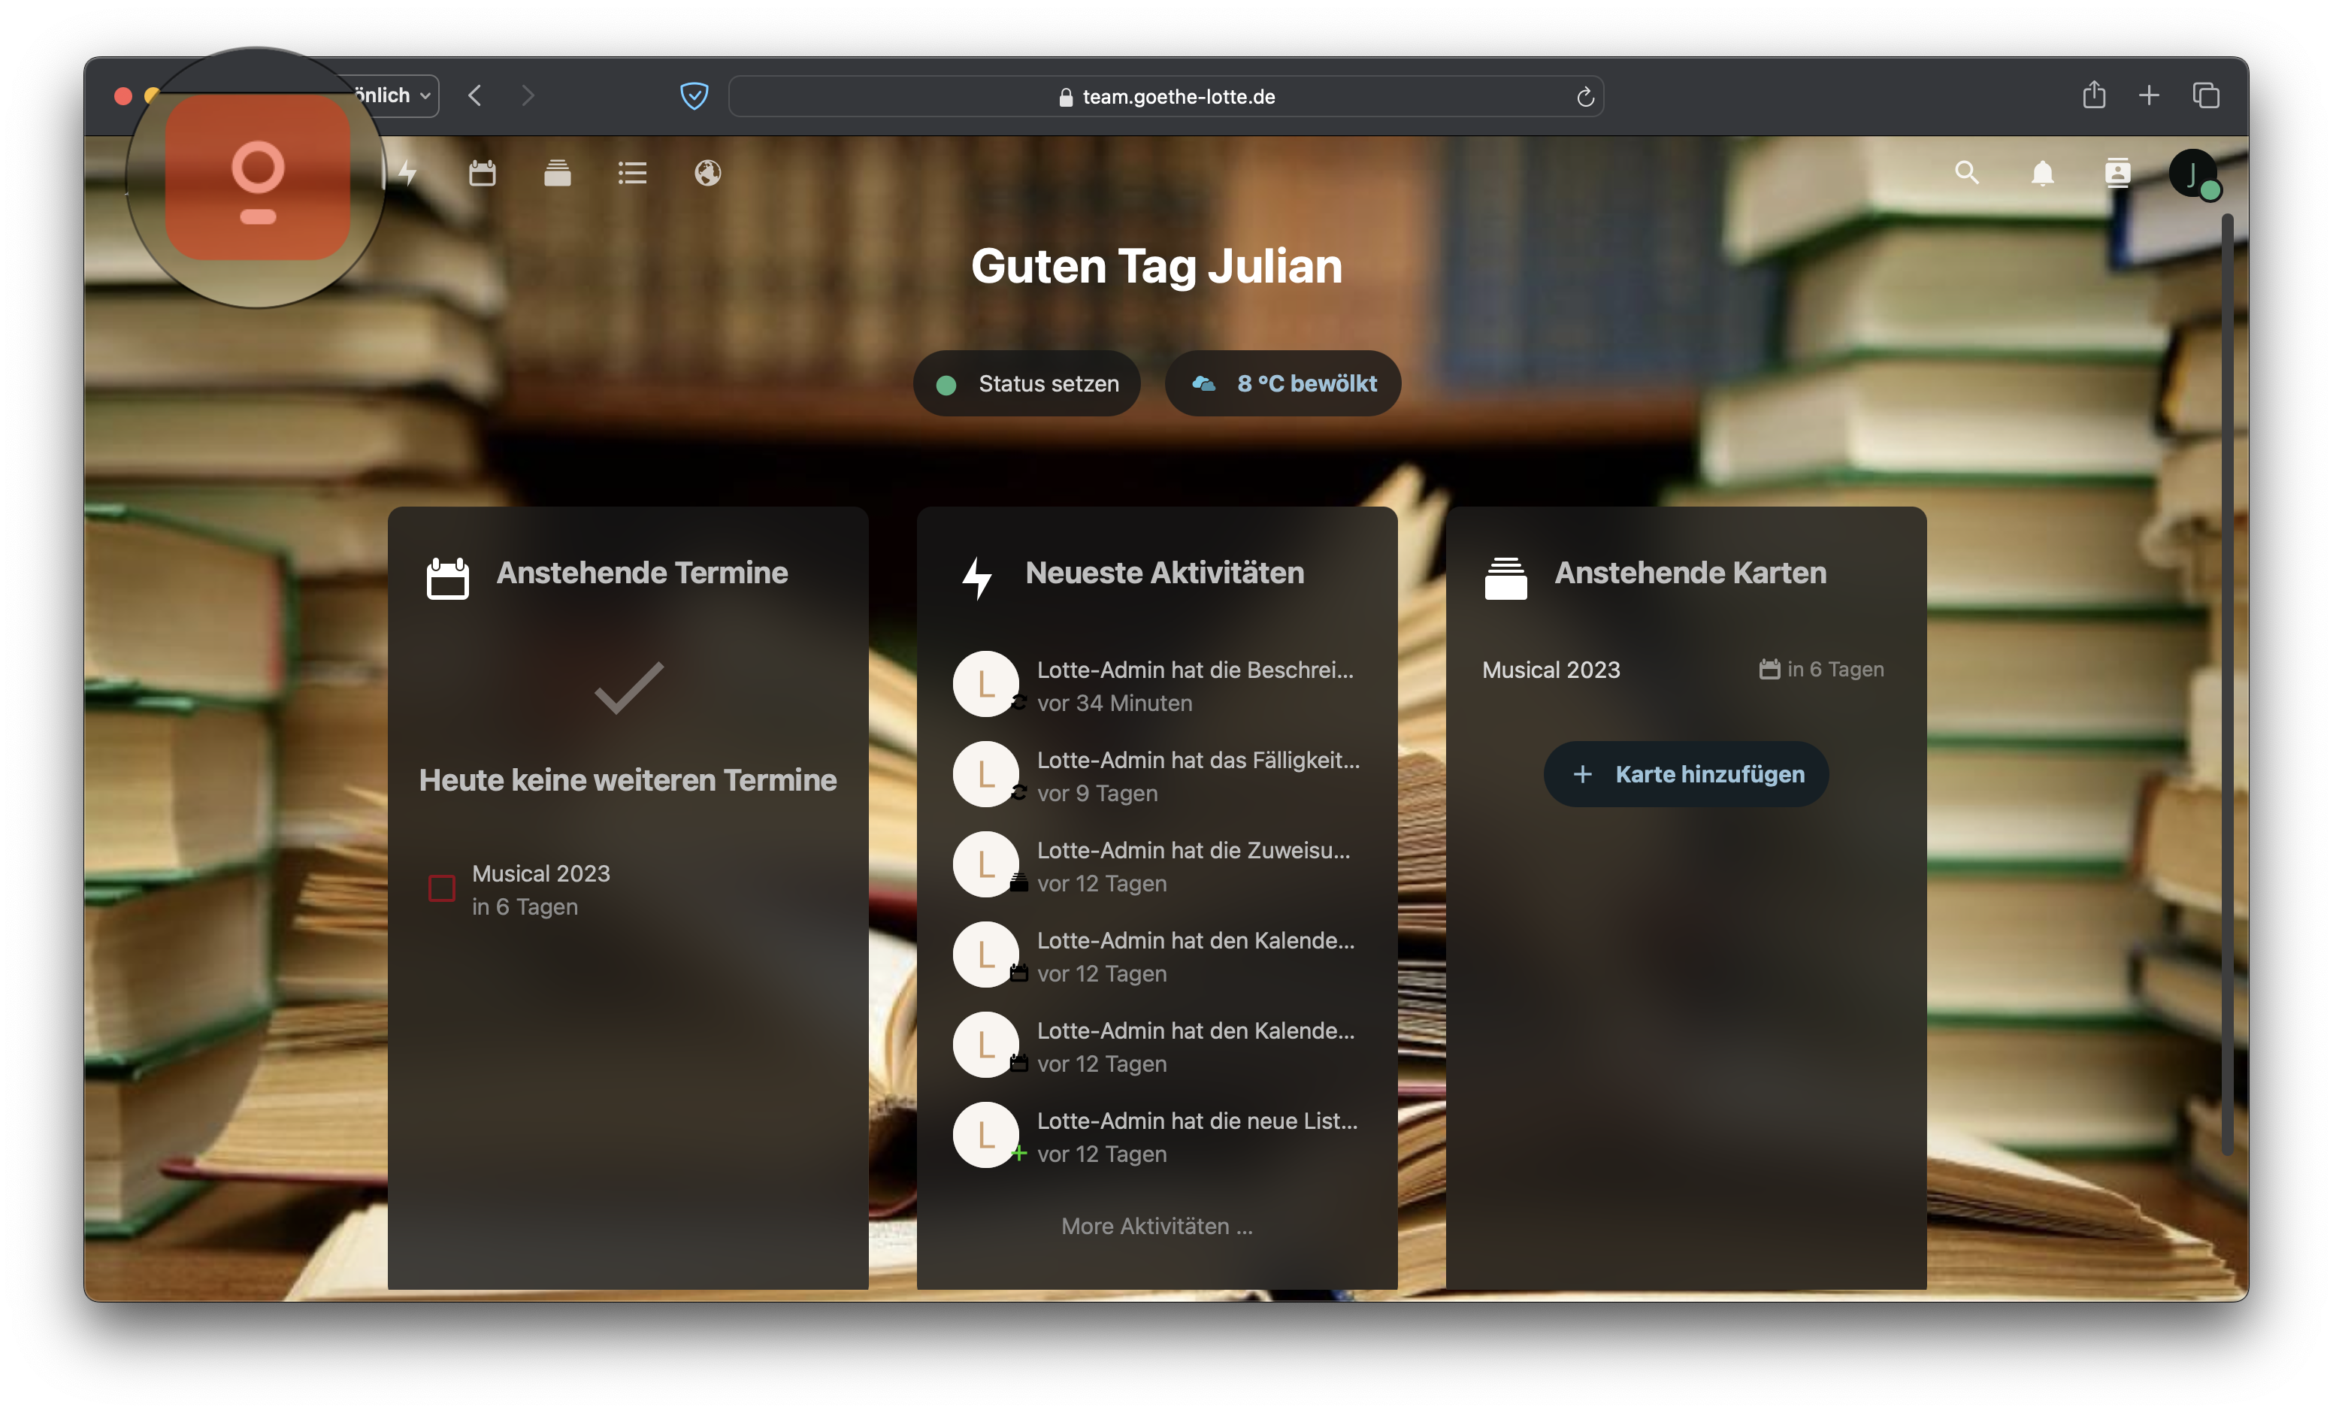The image size is (2333, 1413).
Task: Check the Musical 2023 task checkbox
Action: tap(441, 888)
